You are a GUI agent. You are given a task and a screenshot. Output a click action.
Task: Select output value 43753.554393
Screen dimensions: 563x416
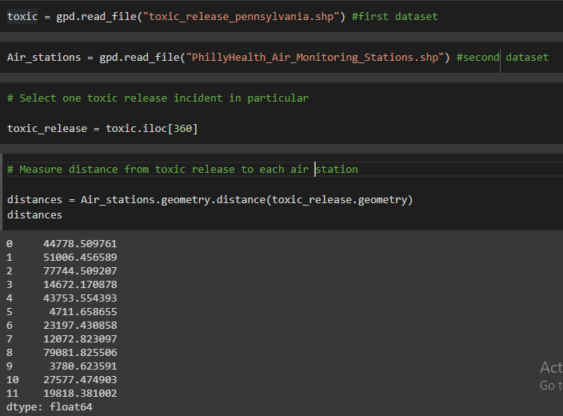pos(80,298)
